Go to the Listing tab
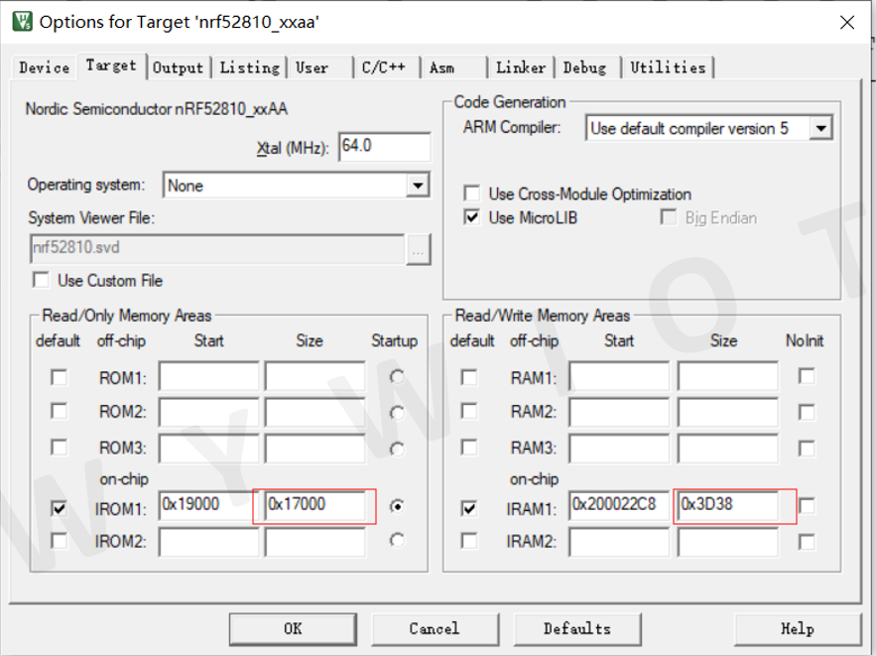Image resolution: width=876 pixels, height=656 pixels. (x=250, y=67)
